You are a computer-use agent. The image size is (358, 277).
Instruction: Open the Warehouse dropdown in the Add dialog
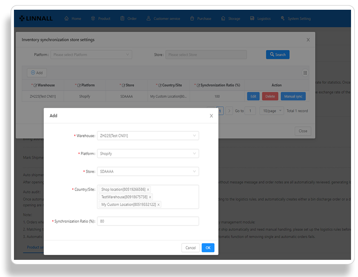pos(148,136)
